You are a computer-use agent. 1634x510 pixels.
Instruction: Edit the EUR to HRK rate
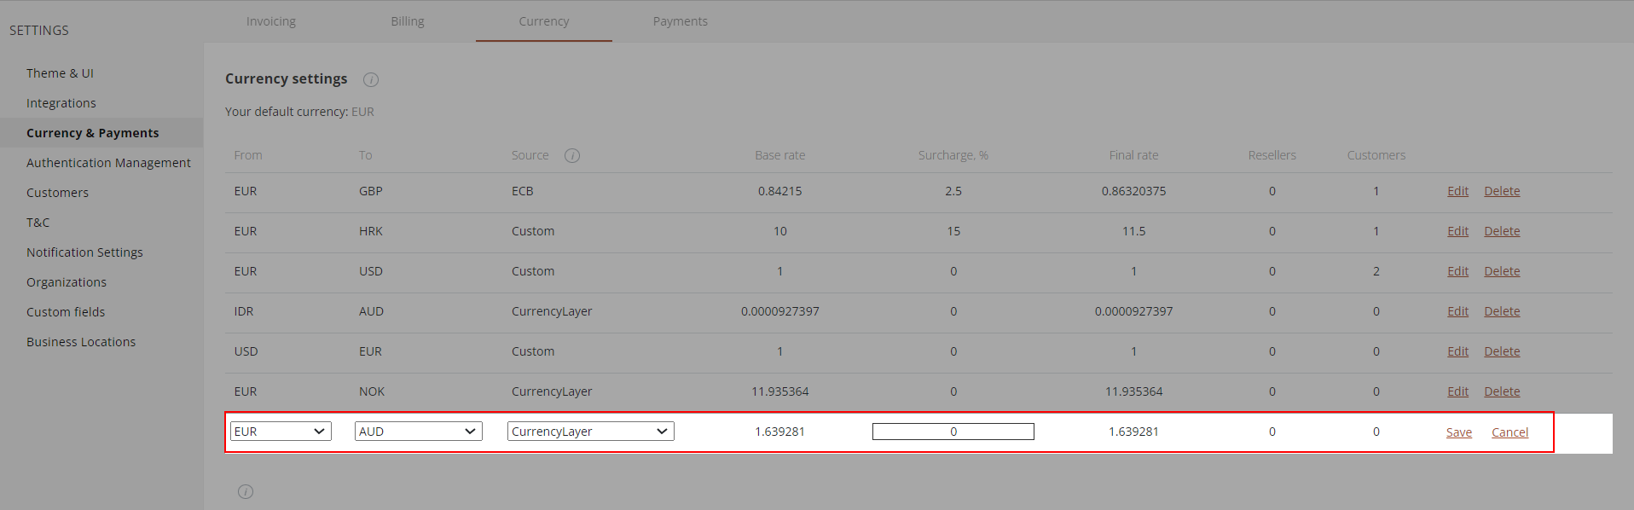[x=1457, y=231]
